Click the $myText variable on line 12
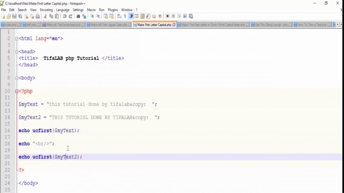Image resolution: width=344 pixels, height=193 pixels. click(28, 104)
